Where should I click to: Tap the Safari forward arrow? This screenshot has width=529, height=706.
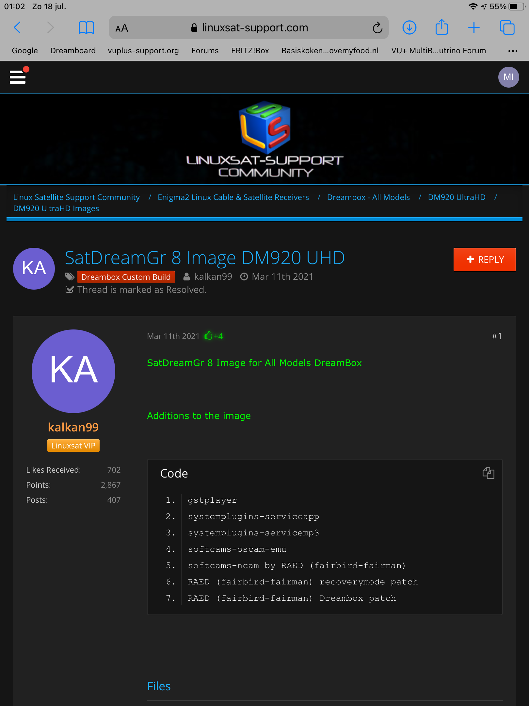[x=50, y=28]
